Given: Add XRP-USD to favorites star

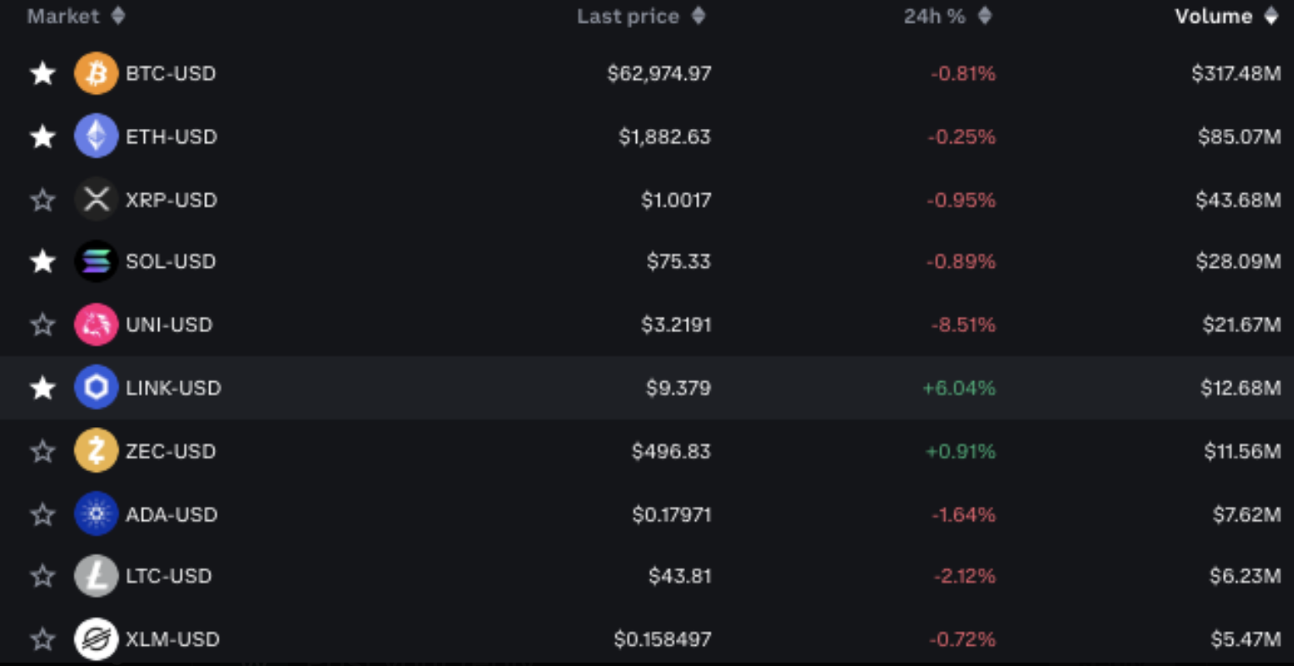Looking at the screenshot, I should click(x=42, y=200).
